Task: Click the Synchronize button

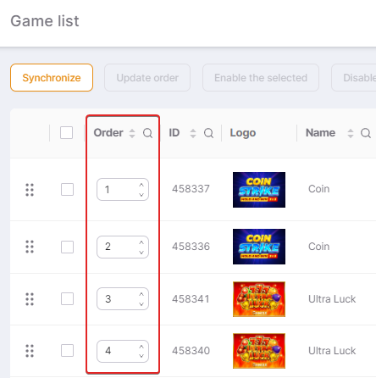Action: [x=52, y=78]
